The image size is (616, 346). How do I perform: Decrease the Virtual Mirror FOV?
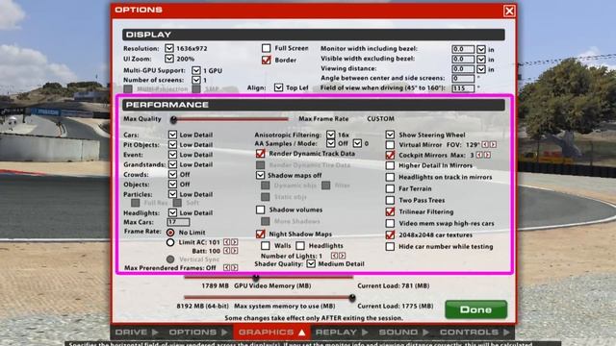point(485,145)
